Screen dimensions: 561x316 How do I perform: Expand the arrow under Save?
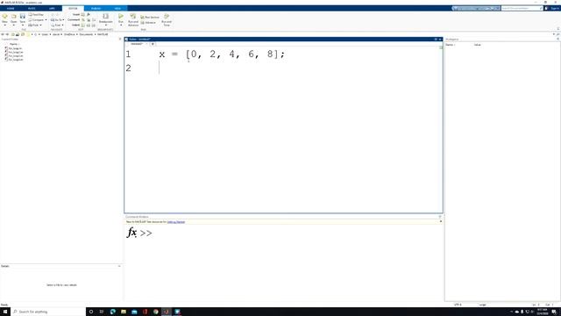(23, 25)
